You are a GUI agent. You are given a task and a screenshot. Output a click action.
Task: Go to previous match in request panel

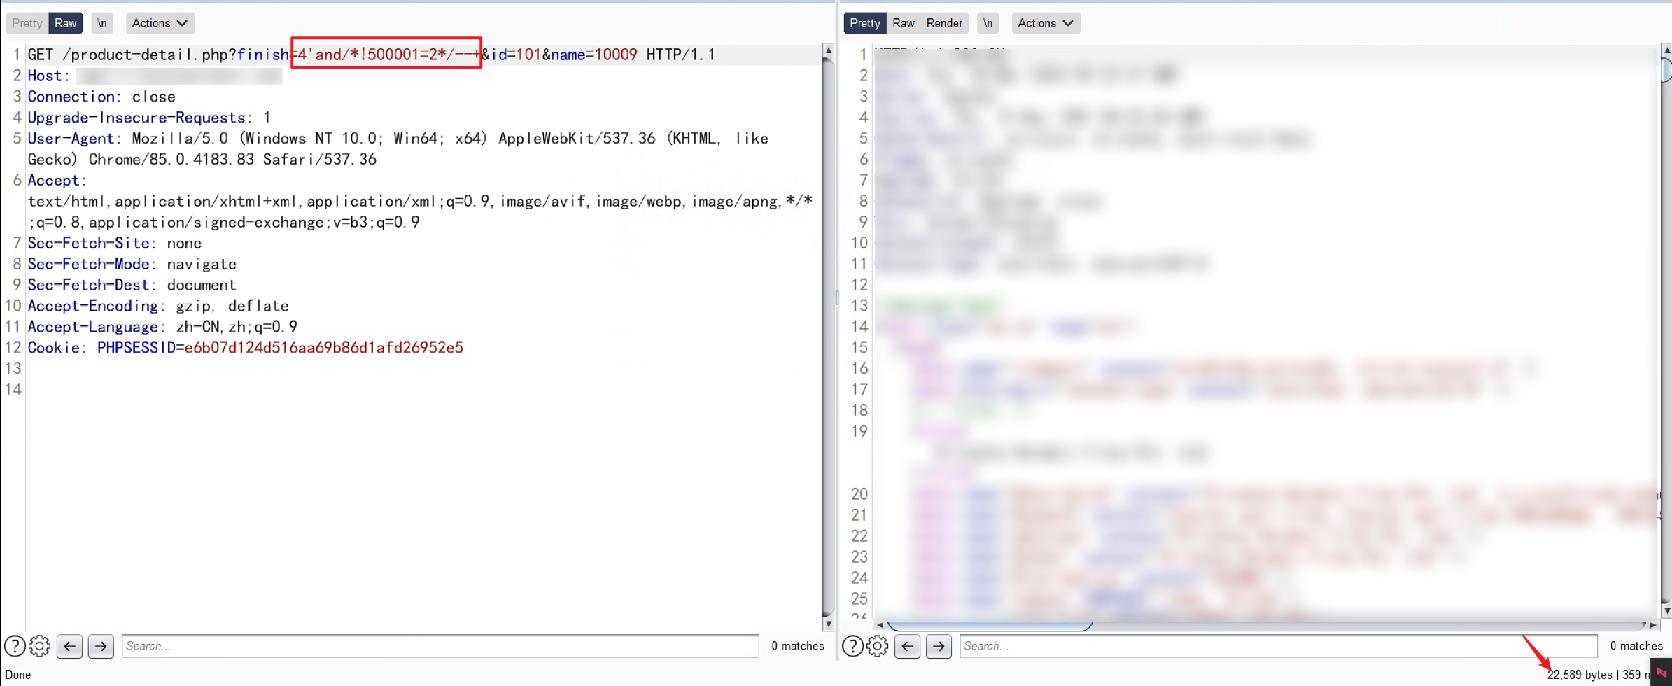pyautogui.click(x=70, y=646)
